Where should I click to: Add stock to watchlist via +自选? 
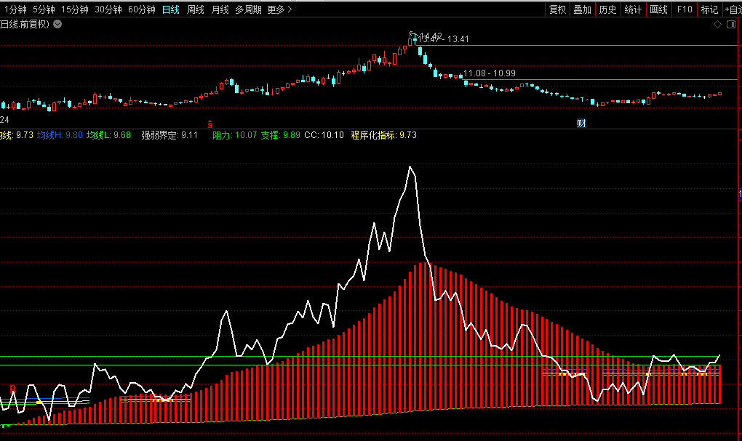733,9
